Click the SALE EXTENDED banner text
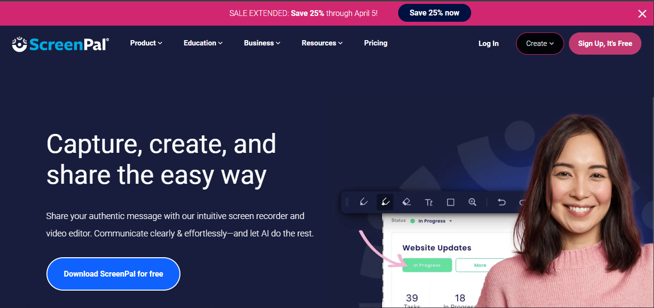The image size is (654, 308). pos(303,13)
